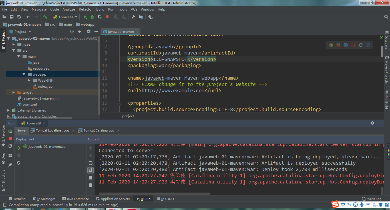Open the Project view selector dropdown

coord(20,32)
